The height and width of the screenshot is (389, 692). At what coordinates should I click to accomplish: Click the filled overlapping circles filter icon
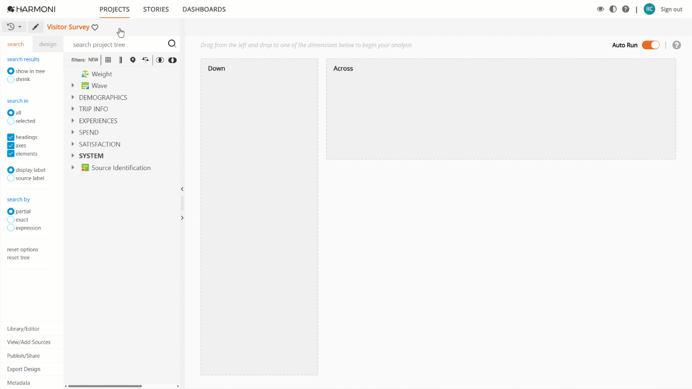pos(172,60)
